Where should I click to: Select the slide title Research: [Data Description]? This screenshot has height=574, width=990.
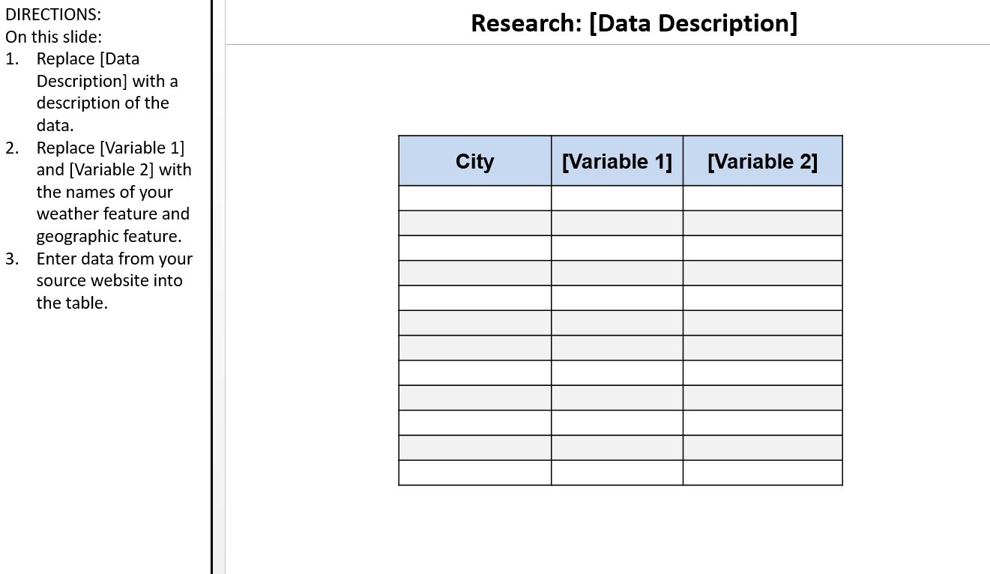[x=634, y=23]
